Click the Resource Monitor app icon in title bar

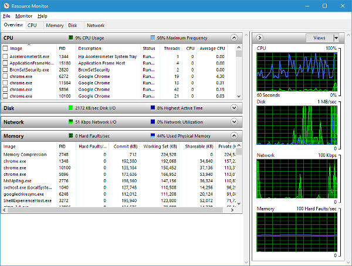(6, 6)
